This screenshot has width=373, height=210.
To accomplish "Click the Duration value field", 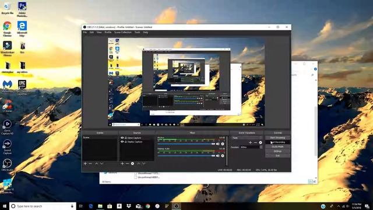I will pos(249,147).
